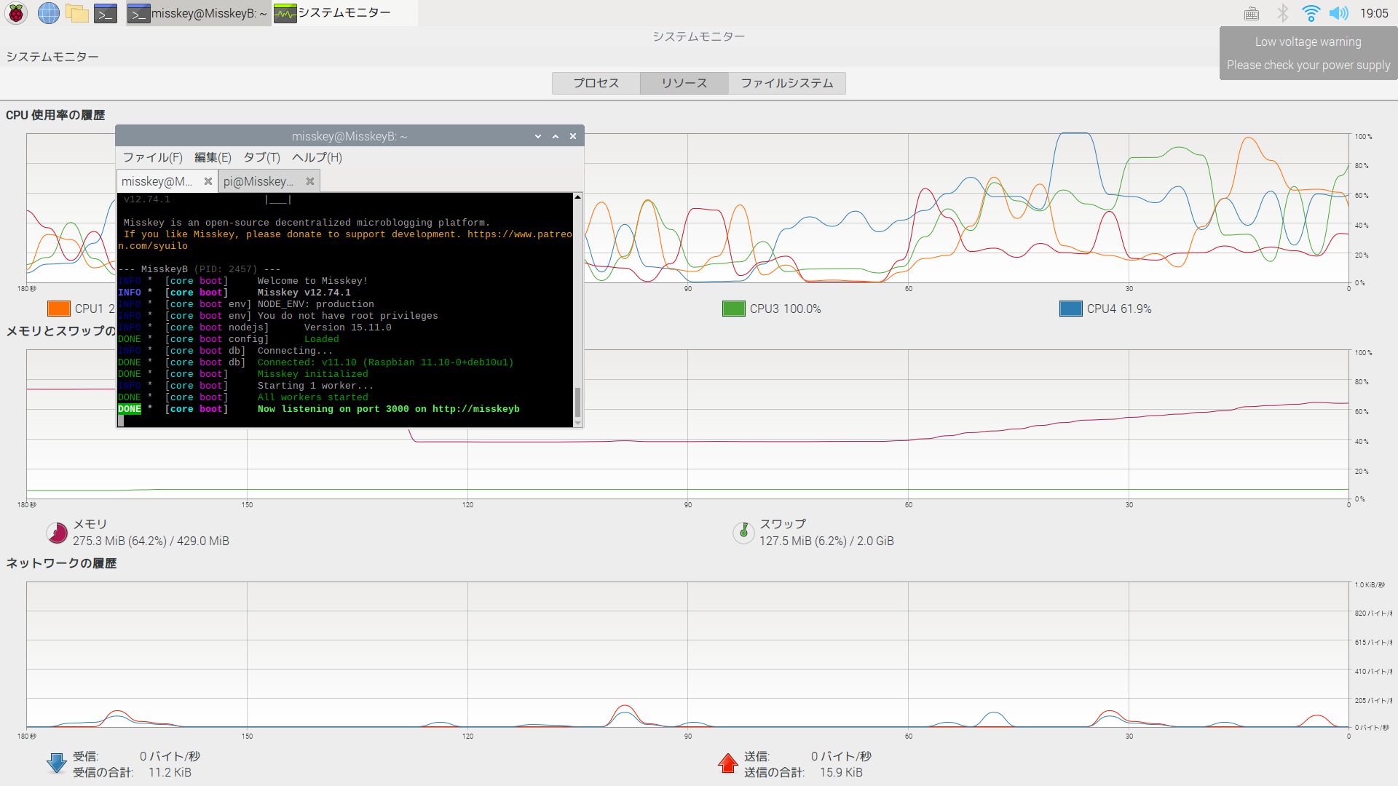
Task: Click the メモリ pie color icon
Action: [57, 533]
